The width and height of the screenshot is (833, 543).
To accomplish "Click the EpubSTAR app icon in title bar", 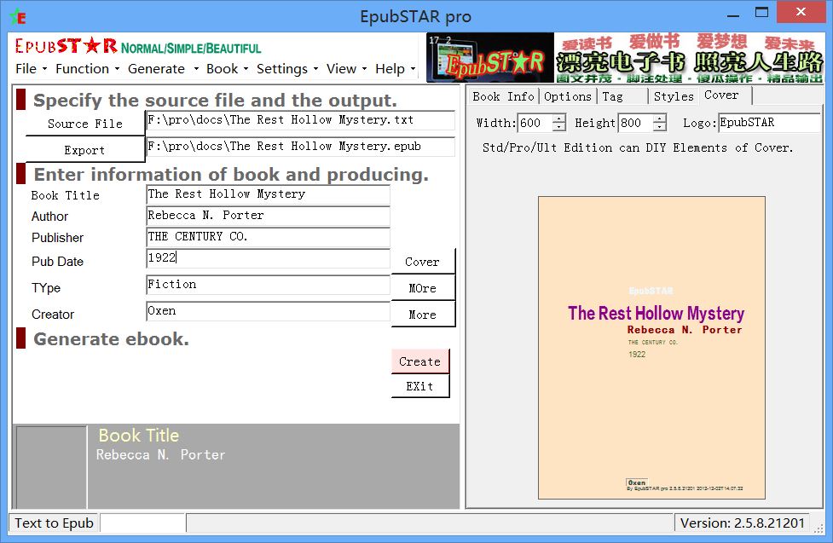I will coord(18,16).
